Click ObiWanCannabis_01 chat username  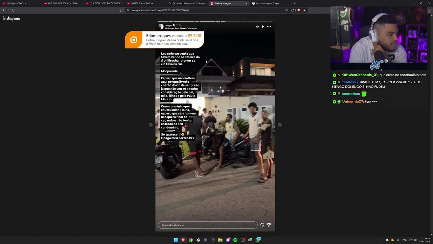(360, 75)
